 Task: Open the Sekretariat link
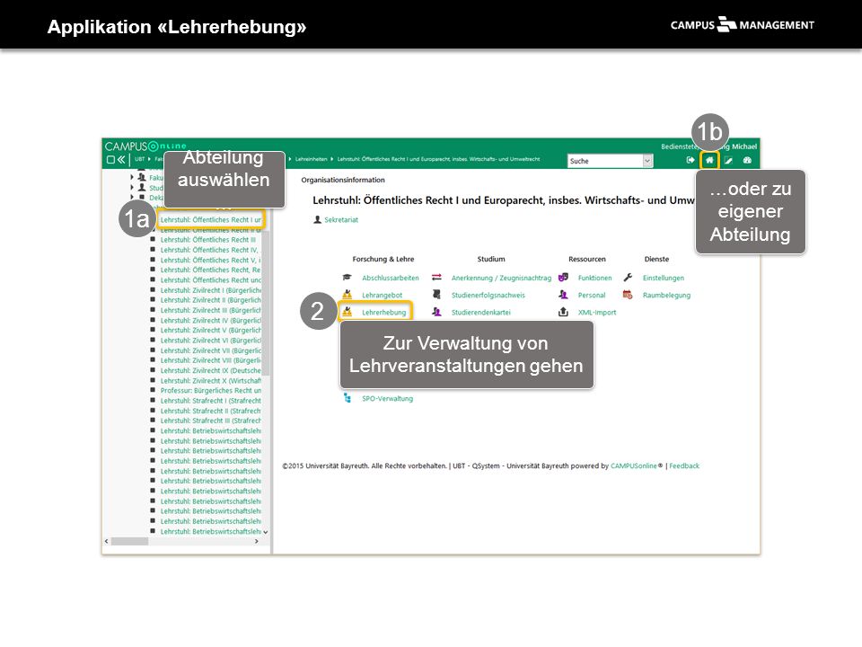click(341, 219)
